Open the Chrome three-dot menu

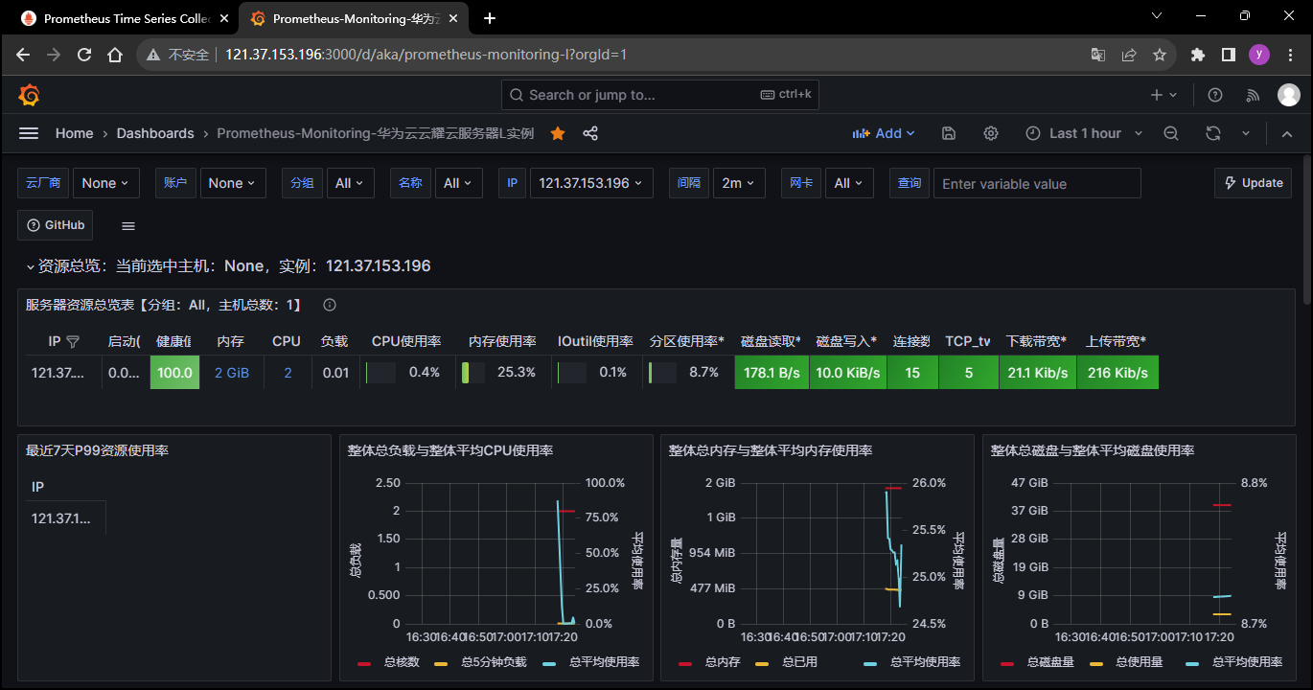(x=1289, y=55)
